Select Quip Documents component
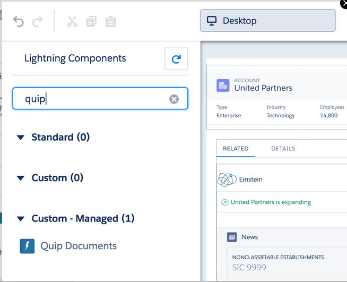The width and height of the screenshot is (347, 282). (79, 246)
